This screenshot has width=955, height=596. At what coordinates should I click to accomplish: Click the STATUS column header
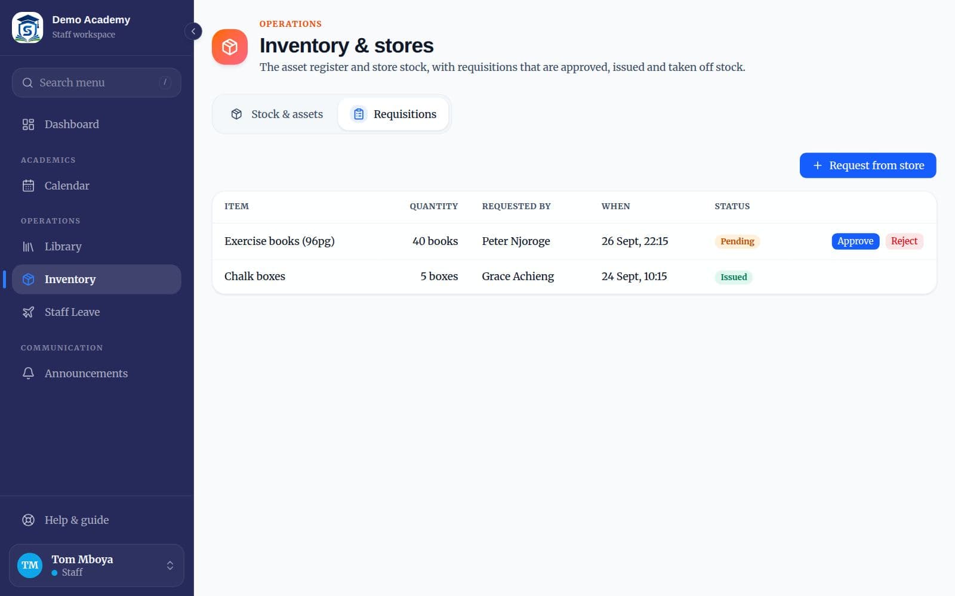click(732, 206)
